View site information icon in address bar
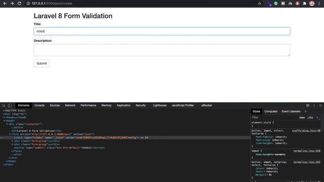Screen dimensions: 324x182 pyautogui.click(x=28, y=4)
